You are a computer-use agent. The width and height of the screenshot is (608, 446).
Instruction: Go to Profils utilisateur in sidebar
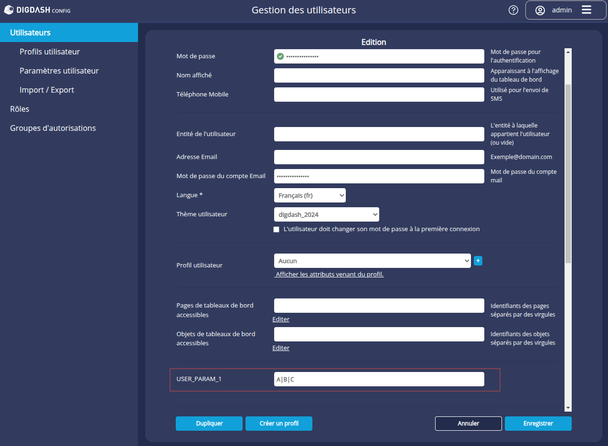tap(50, 52)
